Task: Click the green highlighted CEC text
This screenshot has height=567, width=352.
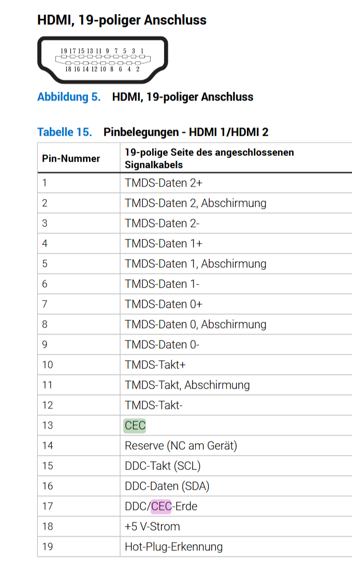Action: pyautogui.click(x=135, y=425)
